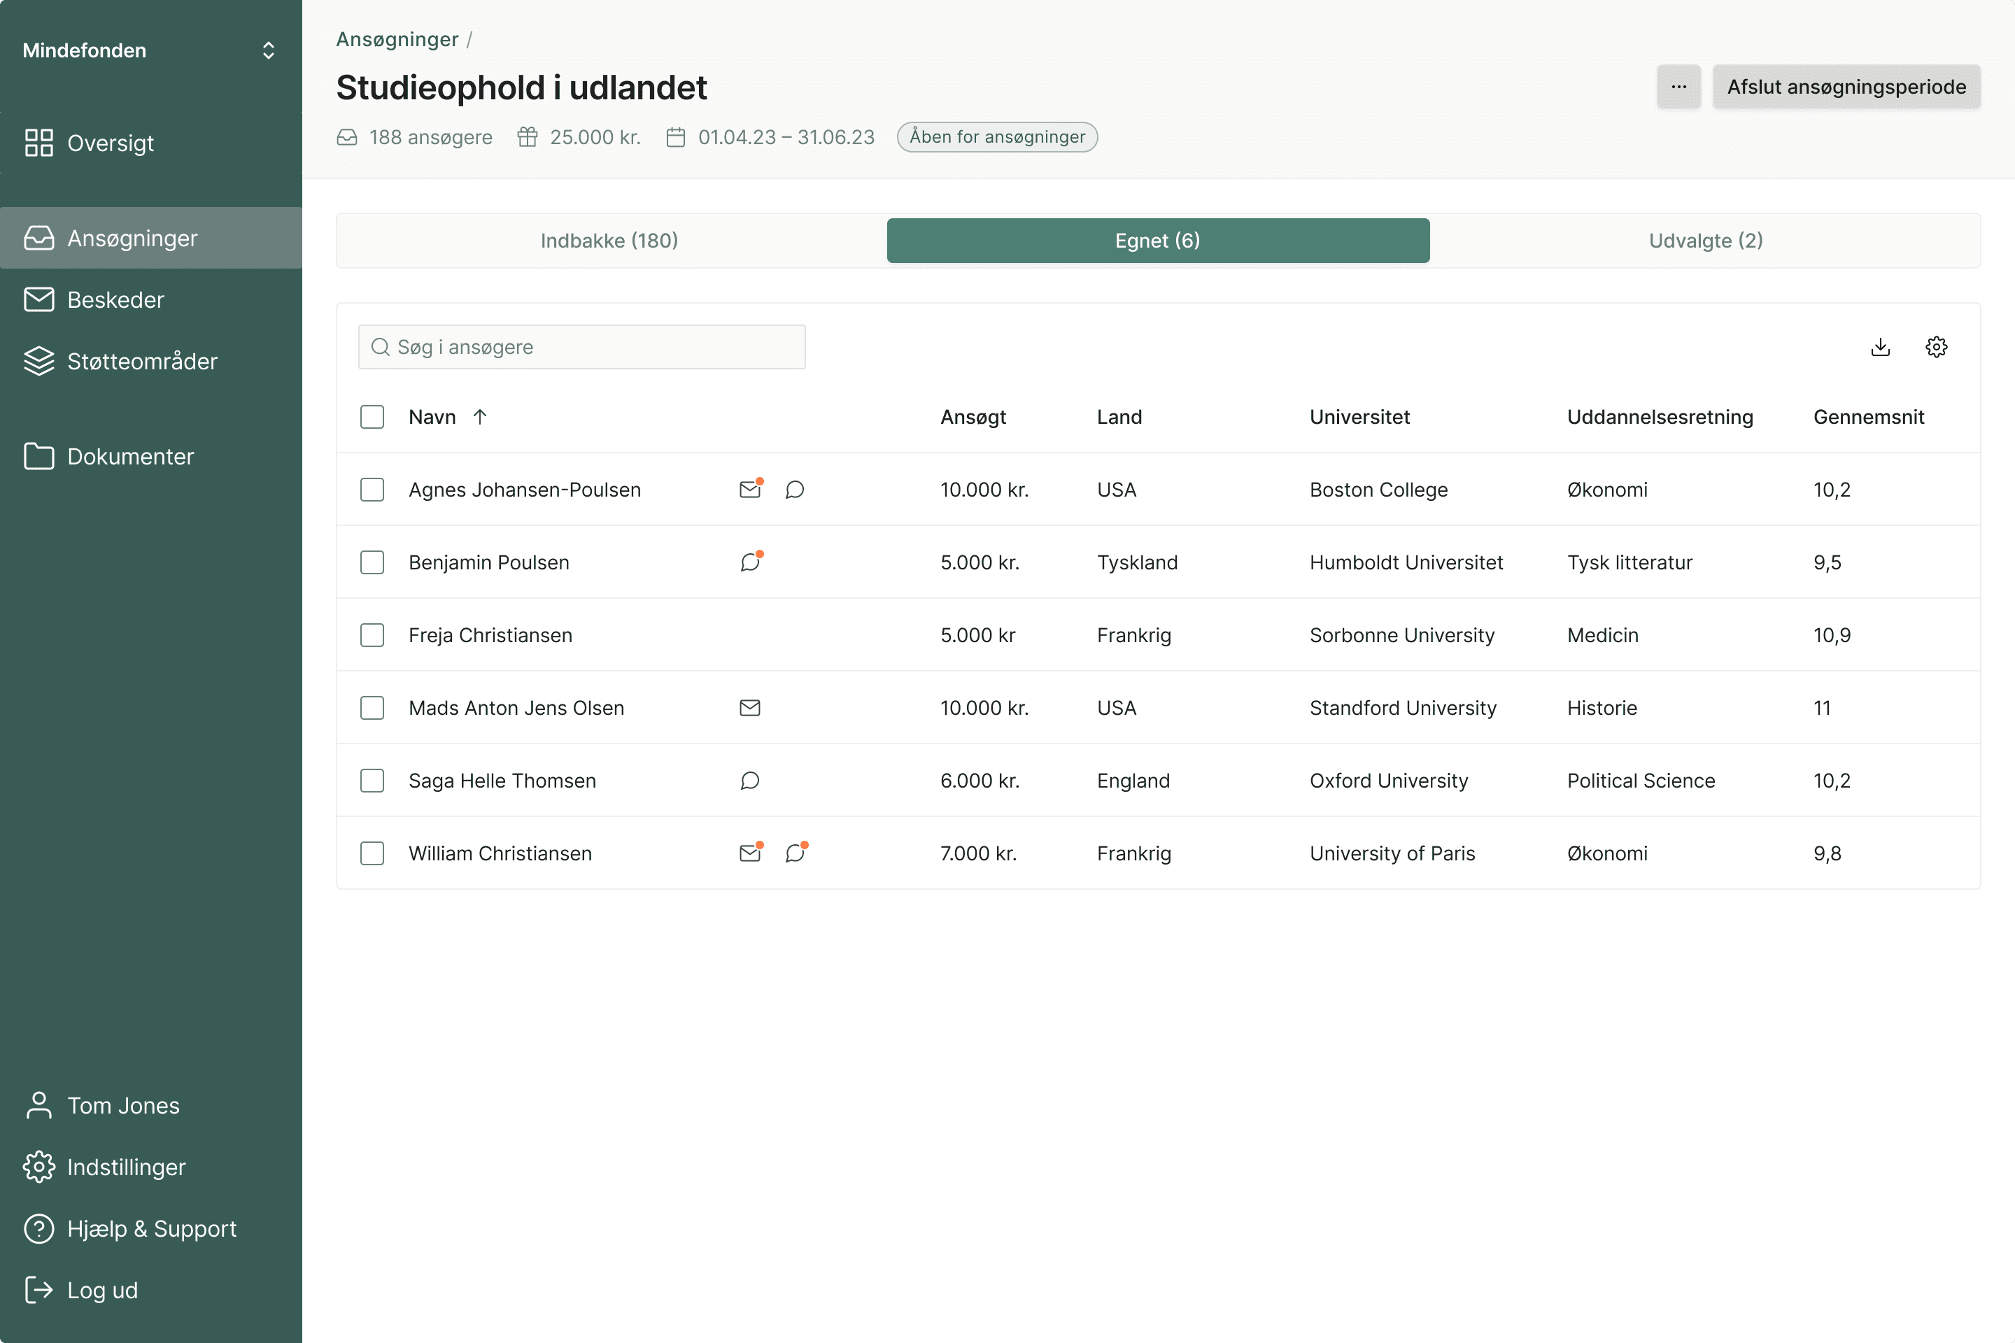Switch to the Indbakke (180) tab

point(609,241)
